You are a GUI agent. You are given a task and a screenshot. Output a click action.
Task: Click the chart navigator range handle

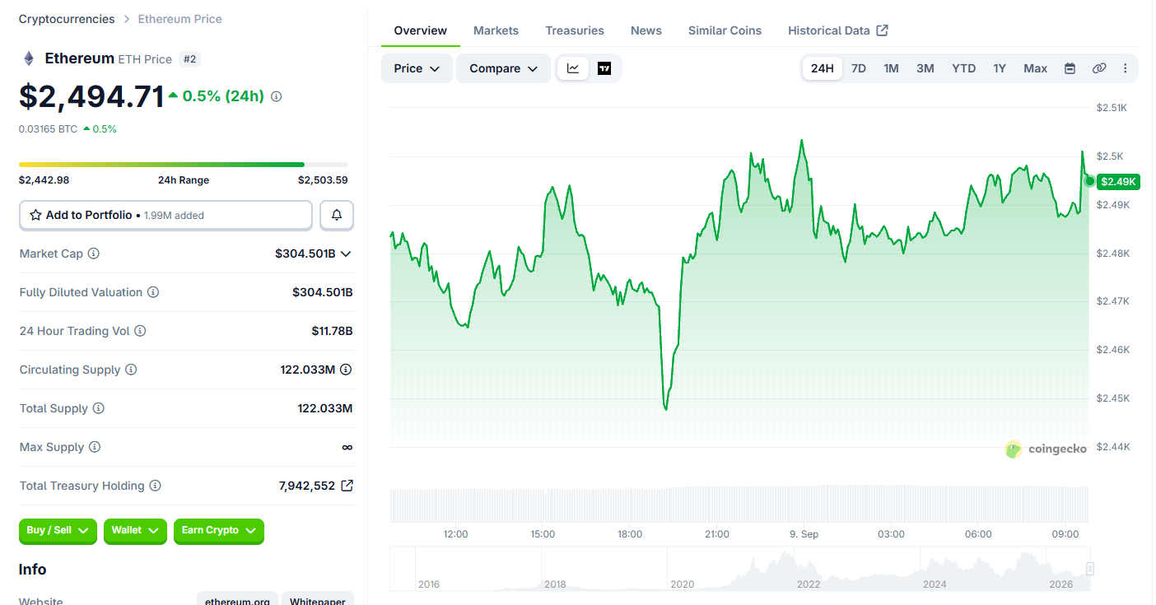click(x=1090, y=568)
